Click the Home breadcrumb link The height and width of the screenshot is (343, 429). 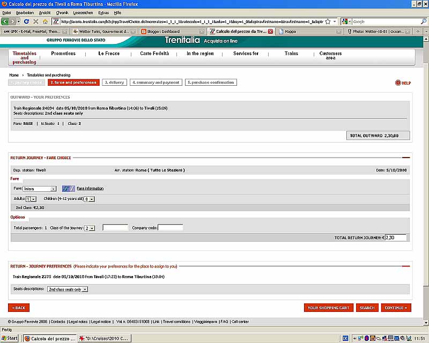tap(14, 75)
